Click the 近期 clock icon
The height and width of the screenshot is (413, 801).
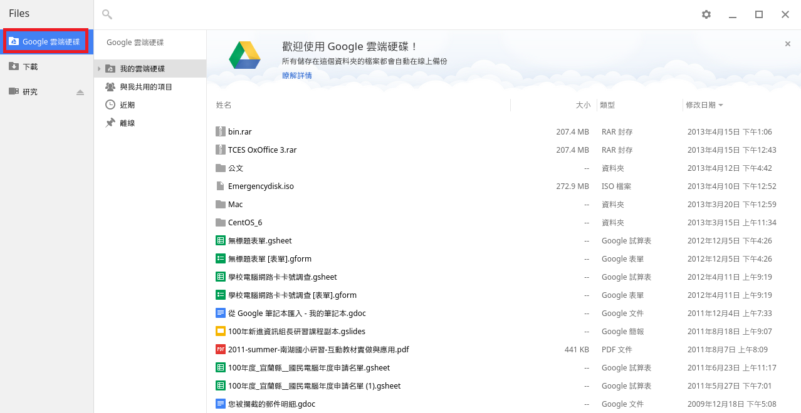coord(110,105)
